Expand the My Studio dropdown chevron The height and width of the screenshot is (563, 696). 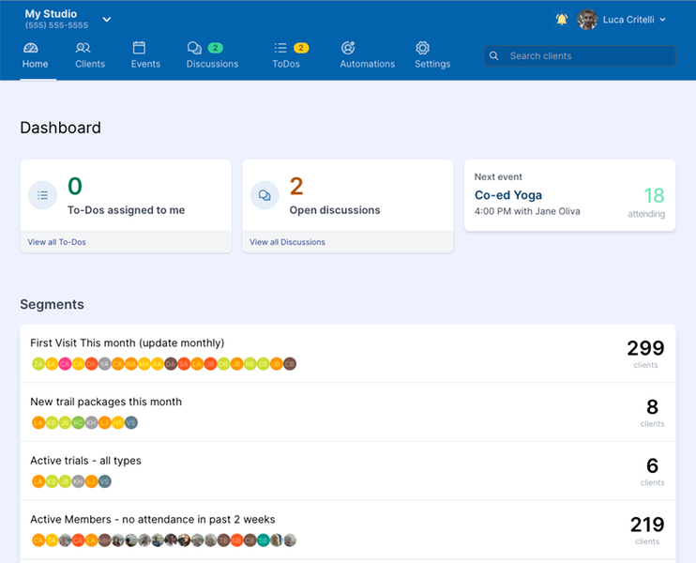click(x=106, y=20)
